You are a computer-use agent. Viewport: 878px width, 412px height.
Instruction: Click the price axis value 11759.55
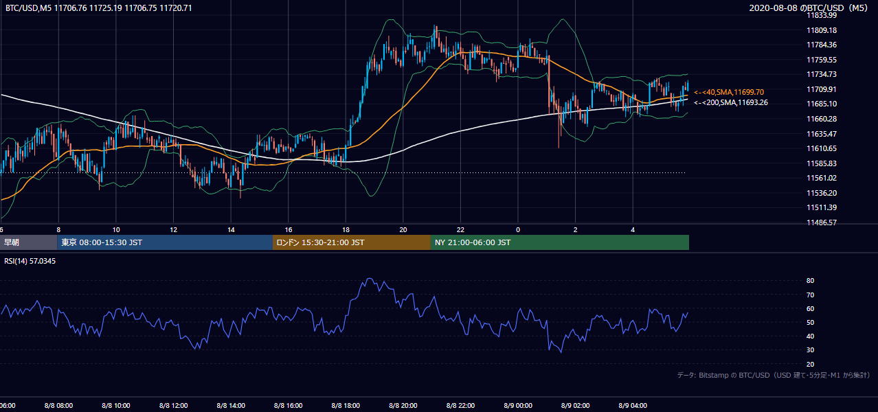822,60
